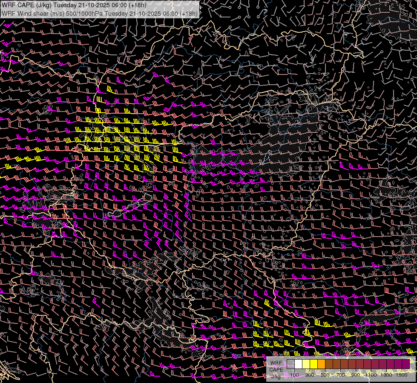Select the 900 value on the legend

[x=356, y=375]
